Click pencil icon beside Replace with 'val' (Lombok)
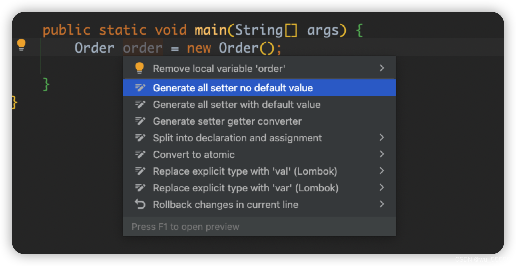Viewport: 516px width, 266px height. (140, 171)
